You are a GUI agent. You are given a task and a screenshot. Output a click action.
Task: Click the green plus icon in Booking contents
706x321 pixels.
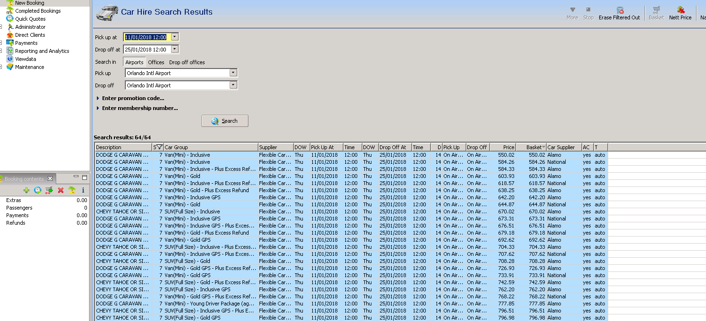click(x=26, y=190)
